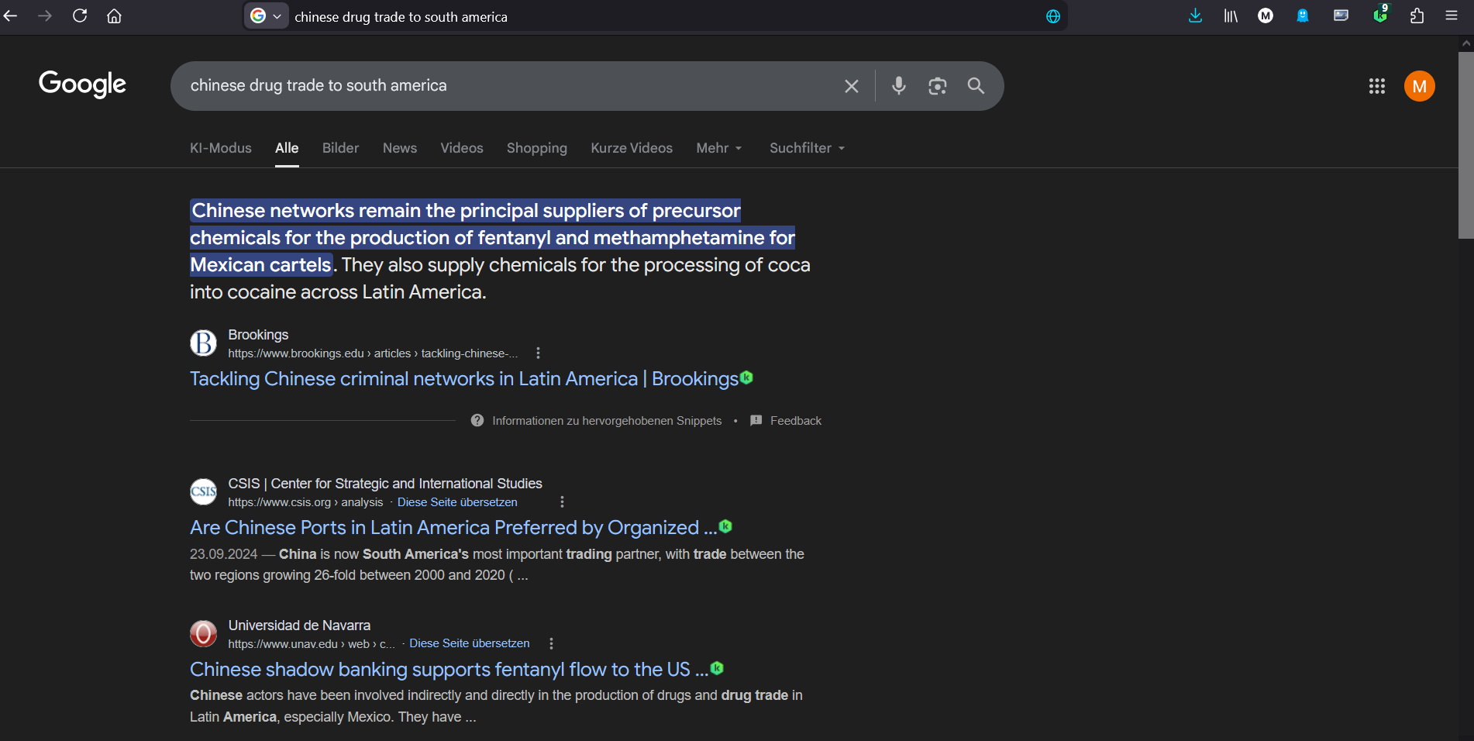Click the screenshot card toolbar icon

point(1341,16)
